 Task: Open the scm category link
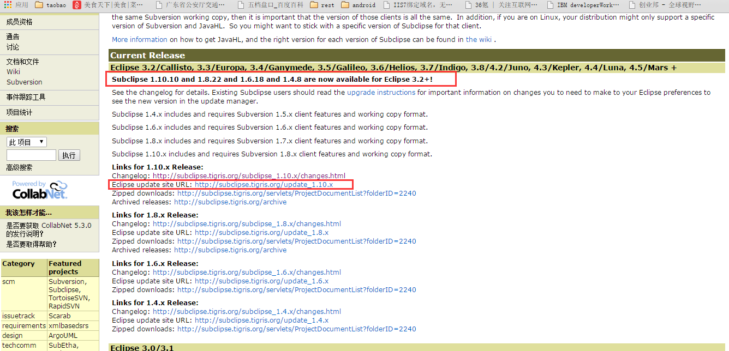[x=9, y=281]
